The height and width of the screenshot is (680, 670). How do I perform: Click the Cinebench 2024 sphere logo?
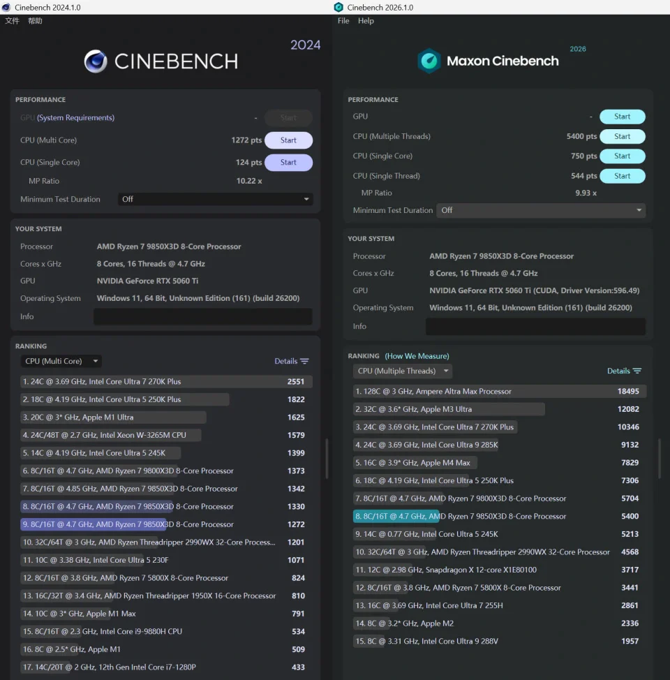click(96, 61)
